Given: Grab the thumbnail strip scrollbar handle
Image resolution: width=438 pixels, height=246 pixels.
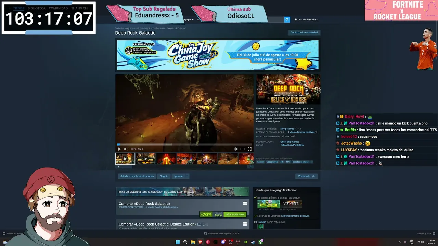Looking at the screenshot, I should (x=127, y=167).
